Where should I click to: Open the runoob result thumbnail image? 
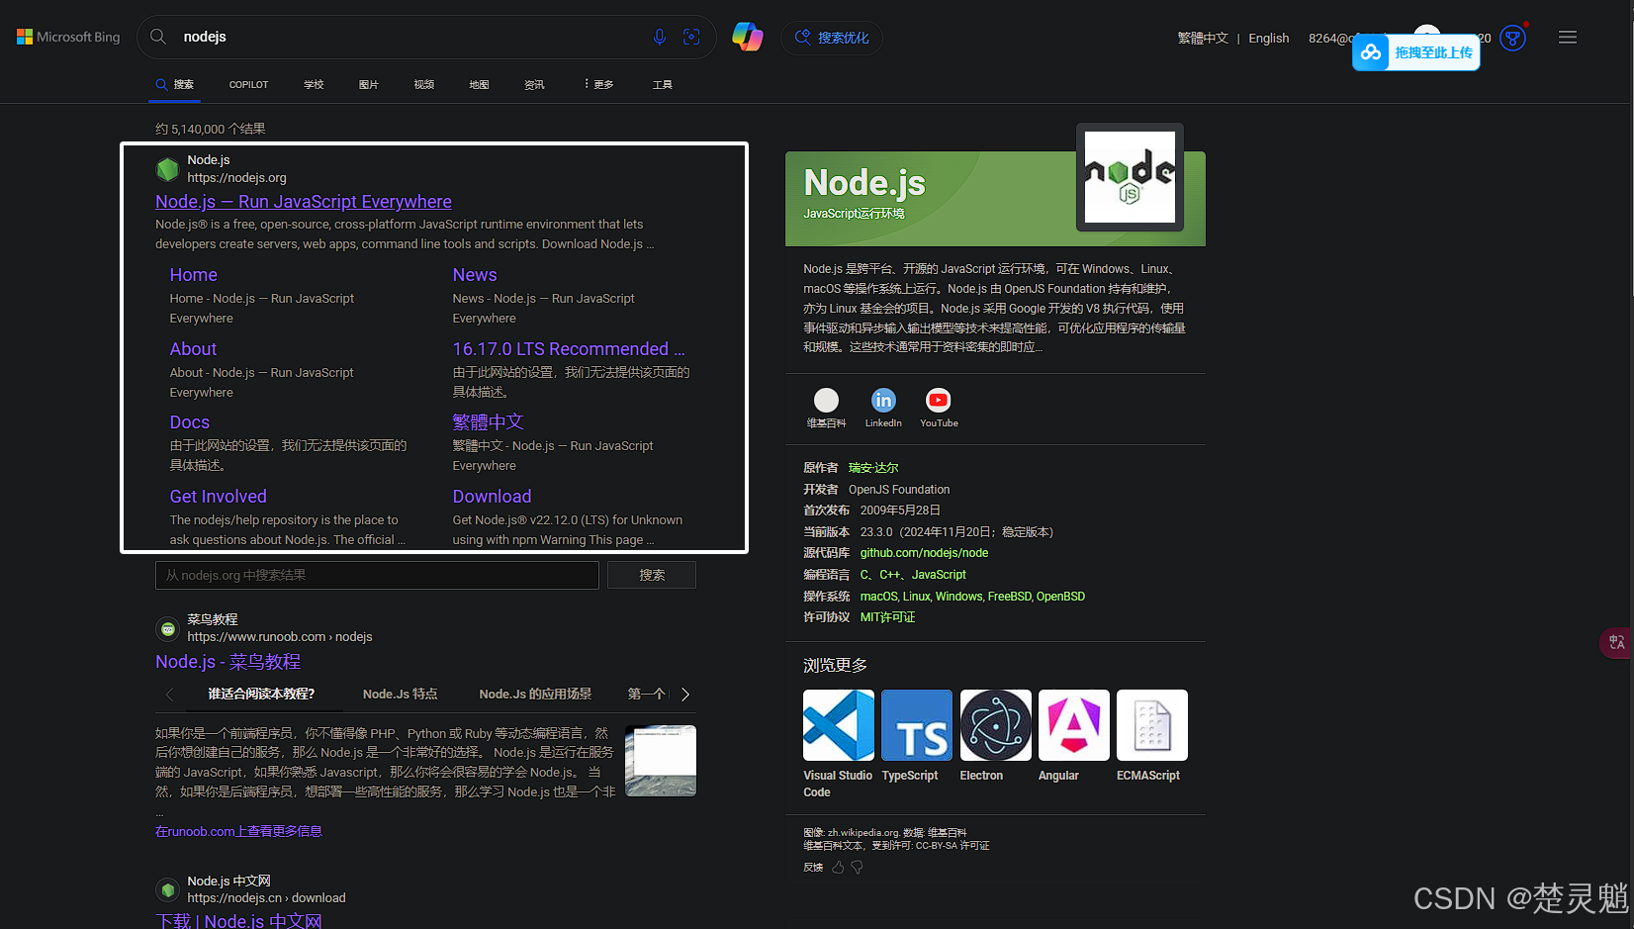coord(661,761)
